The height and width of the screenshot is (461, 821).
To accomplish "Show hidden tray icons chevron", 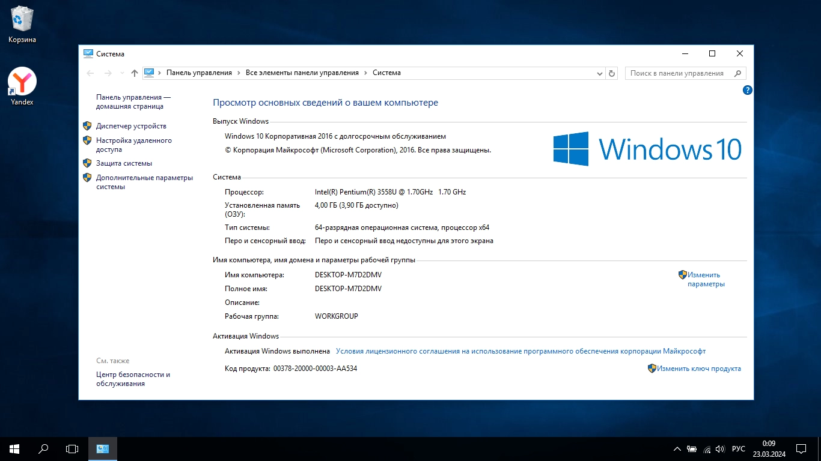I will 677,449.
